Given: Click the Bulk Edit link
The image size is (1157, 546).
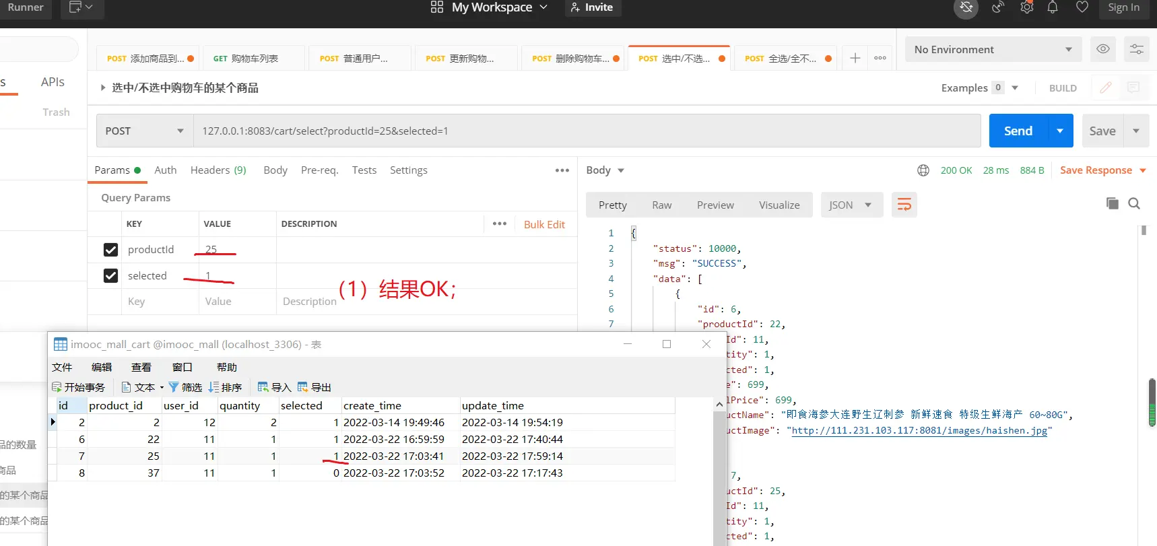Looking at the screenshot, I should pos(544,224).
